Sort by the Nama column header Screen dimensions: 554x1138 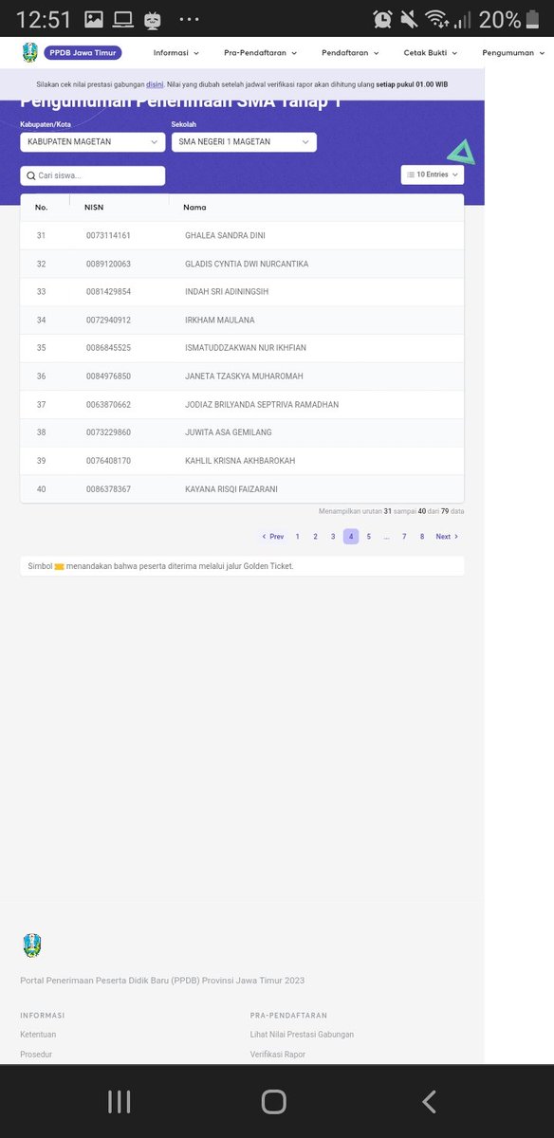(x=194, y=207)
